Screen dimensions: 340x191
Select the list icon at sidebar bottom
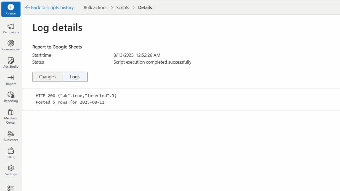(11, 187)
